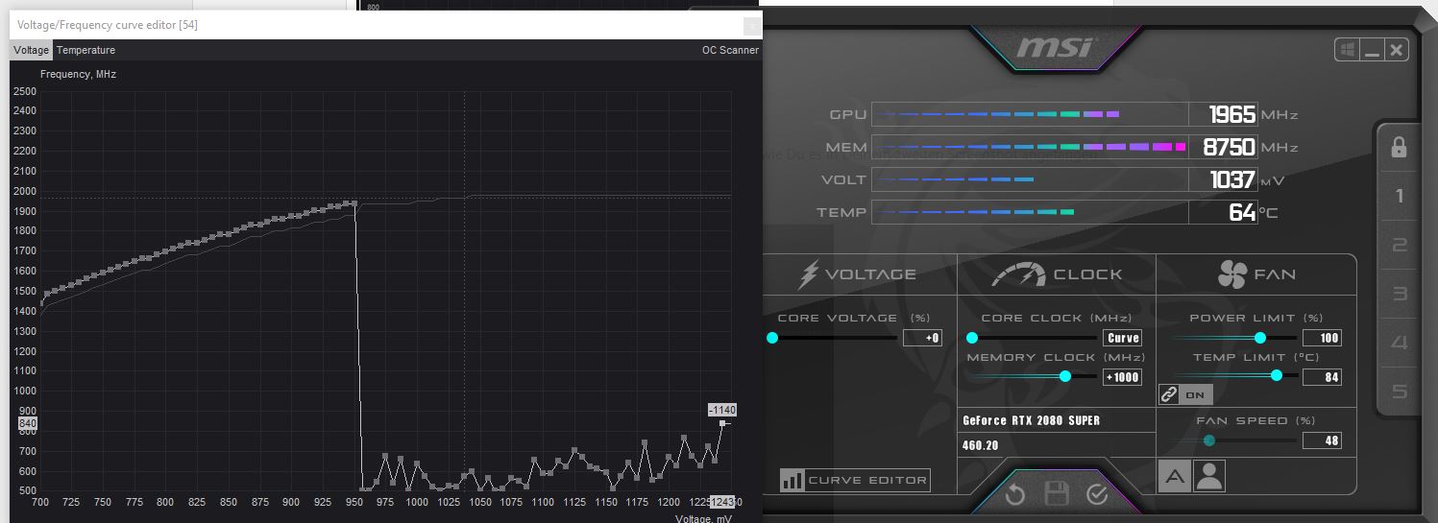Click the Memory Clock +1000 value field
Image resolution: width=1438 pixels, height=523 pixels.
1122,377
